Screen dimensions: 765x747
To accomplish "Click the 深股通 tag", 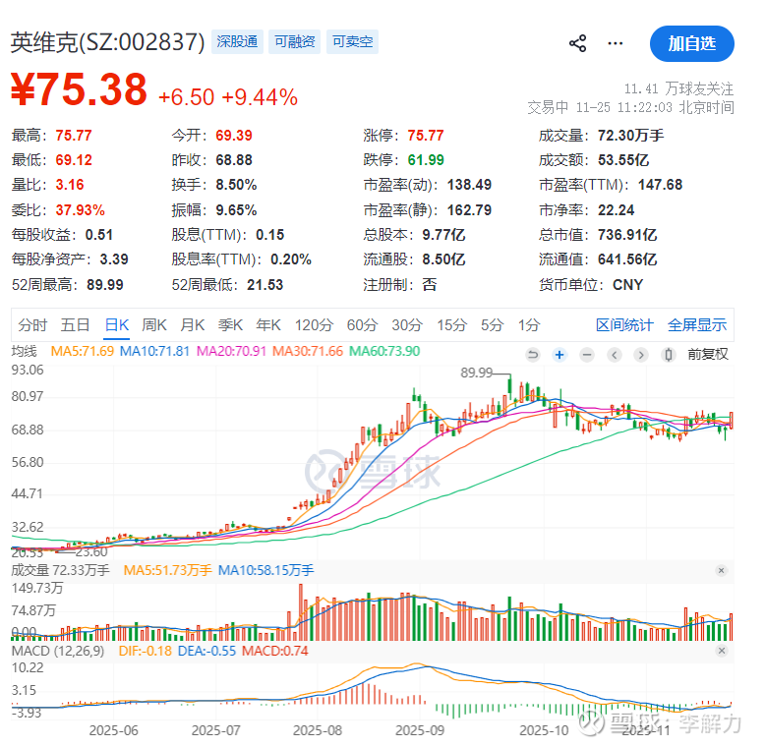I will tap(237, 42).
